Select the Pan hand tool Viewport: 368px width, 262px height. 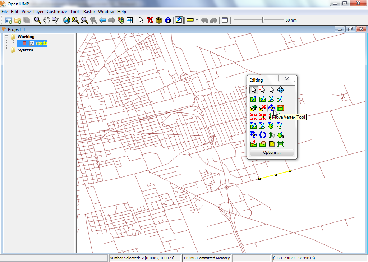(47, 20)
